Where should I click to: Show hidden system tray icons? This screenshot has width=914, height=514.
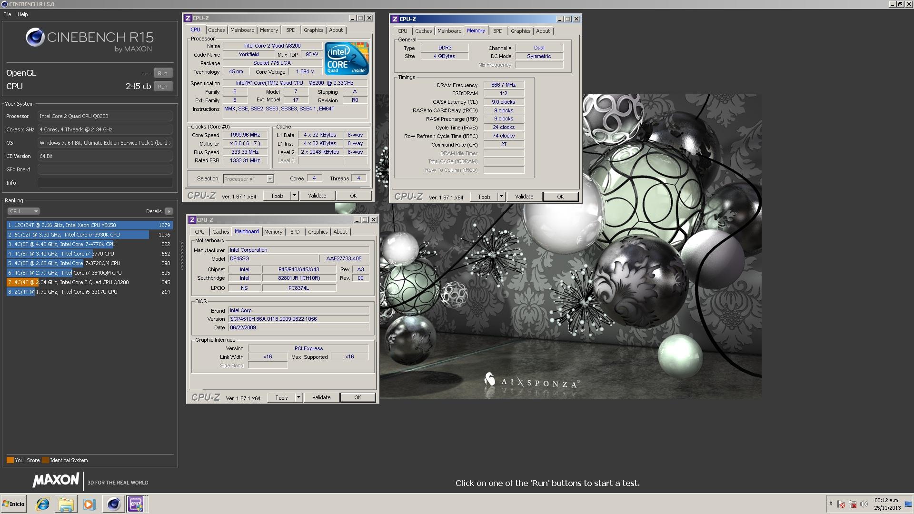click(831, 504)
